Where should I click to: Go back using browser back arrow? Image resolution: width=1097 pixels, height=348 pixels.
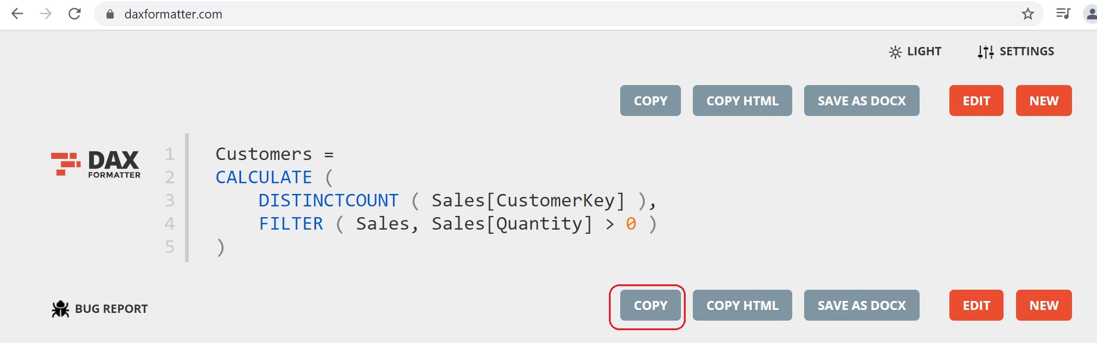(x=17, y=14)
